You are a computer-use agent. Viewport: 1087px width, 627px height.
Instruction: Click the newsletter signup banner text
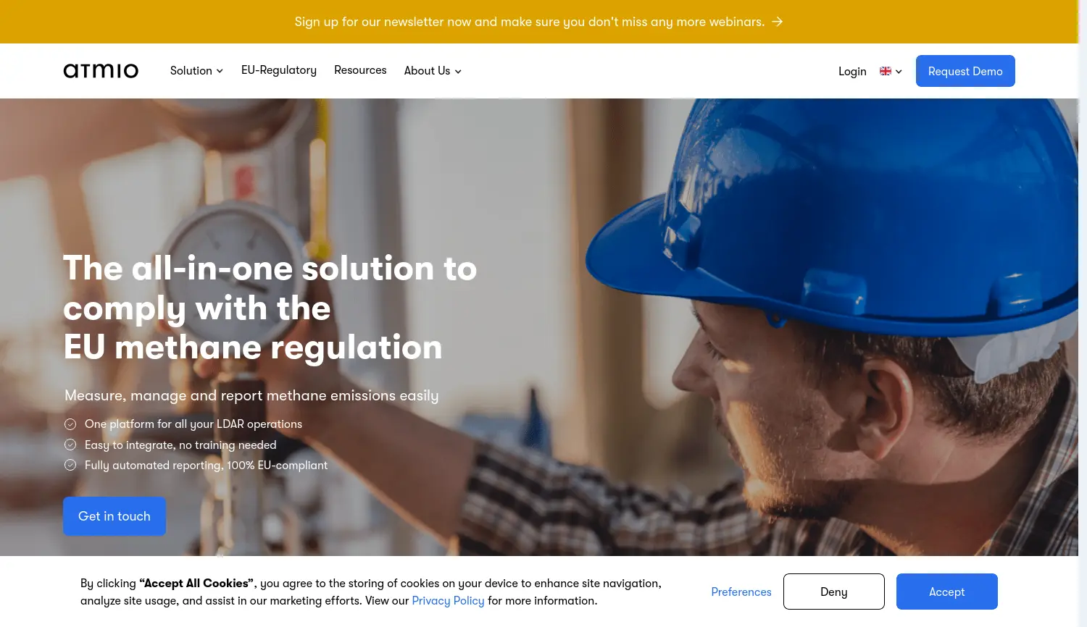(x=529, y=22)
